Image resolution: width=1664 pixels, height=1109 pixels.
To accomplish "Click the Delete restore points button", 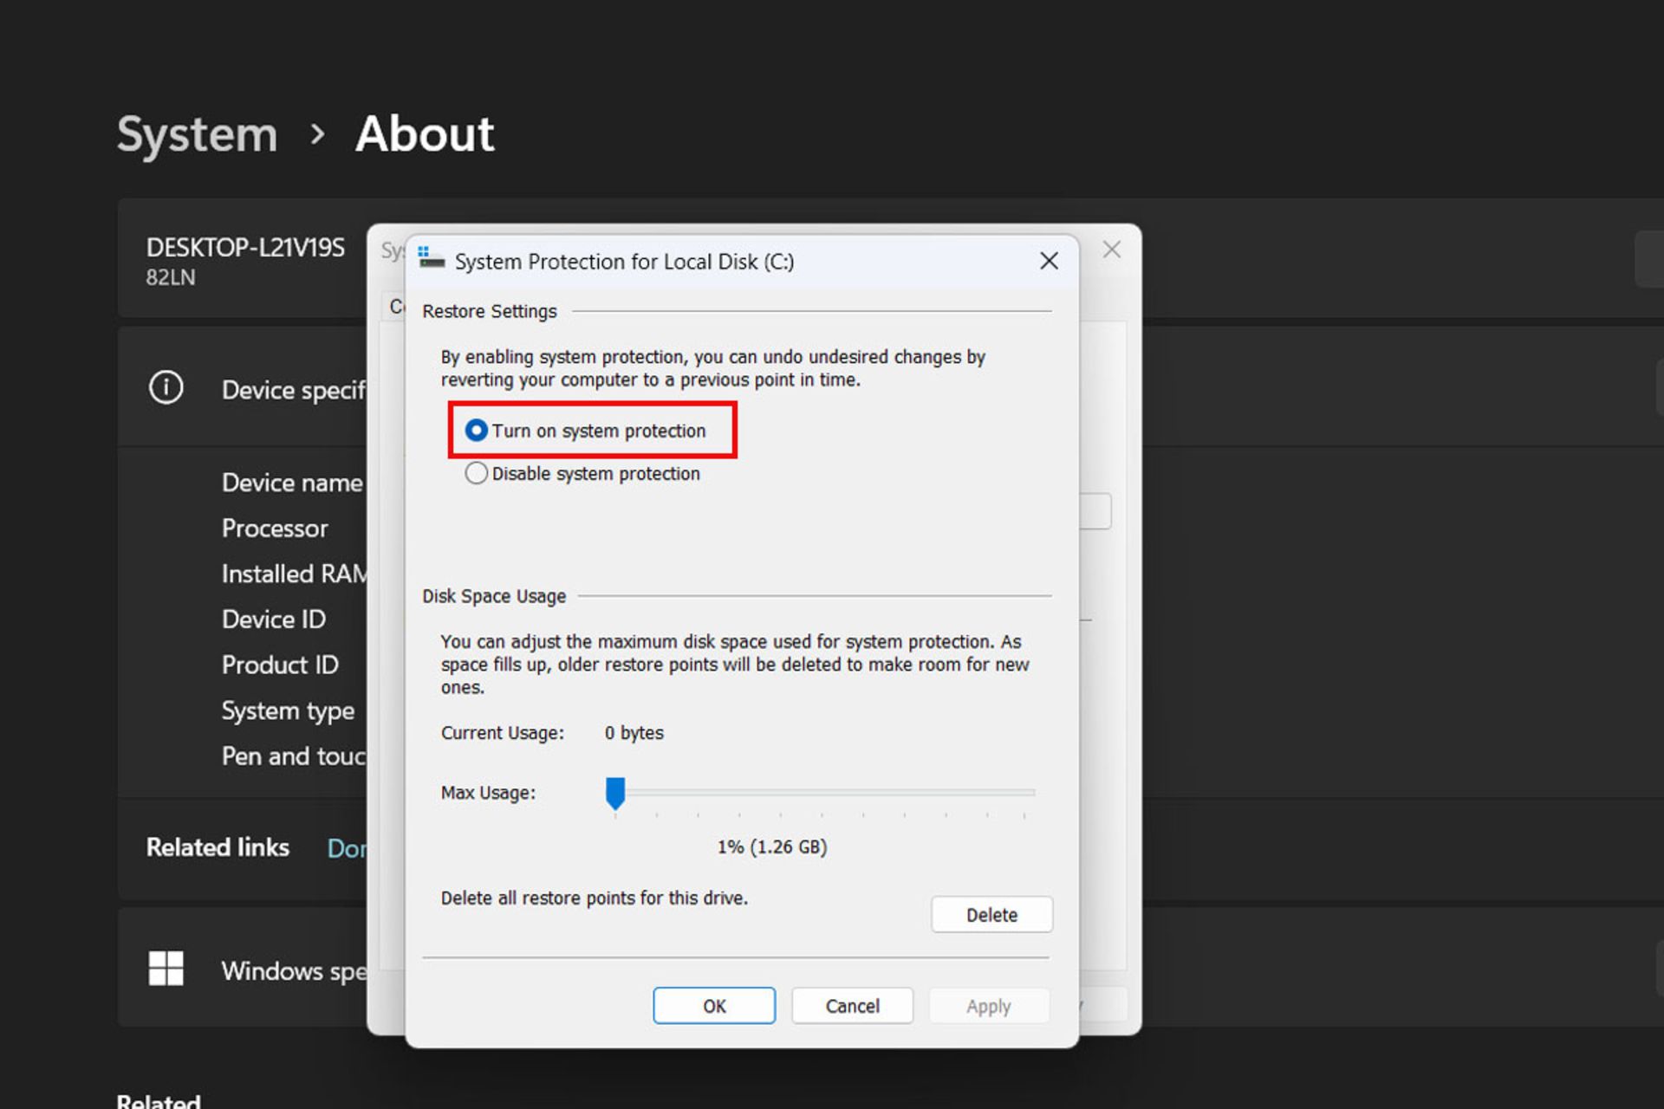I will [x=991, y=913].
